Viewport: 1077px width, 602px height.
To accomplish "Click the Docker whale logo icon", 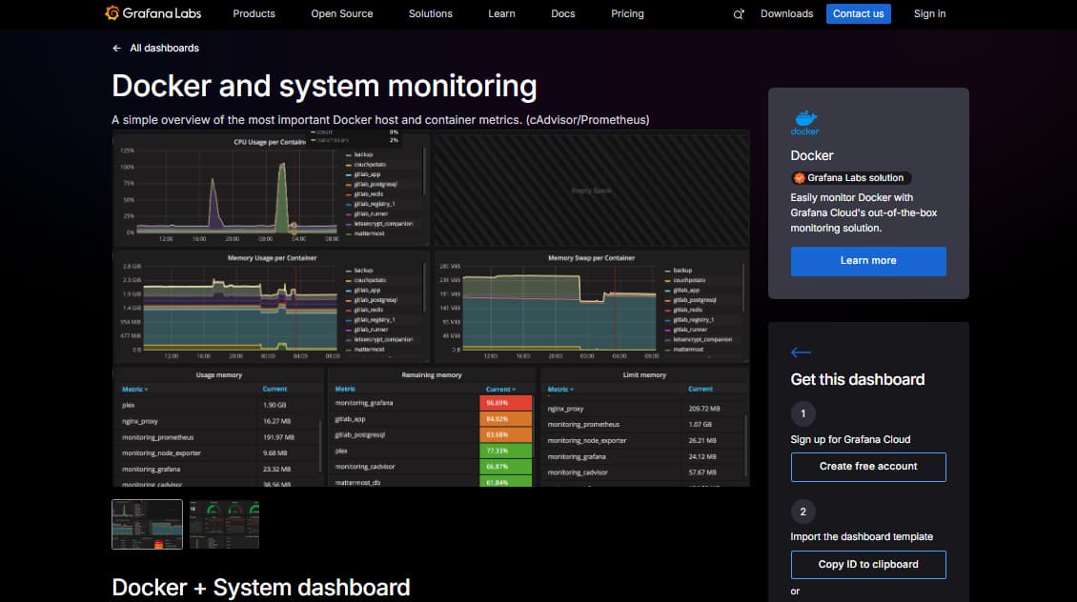I will pos(805,122).
